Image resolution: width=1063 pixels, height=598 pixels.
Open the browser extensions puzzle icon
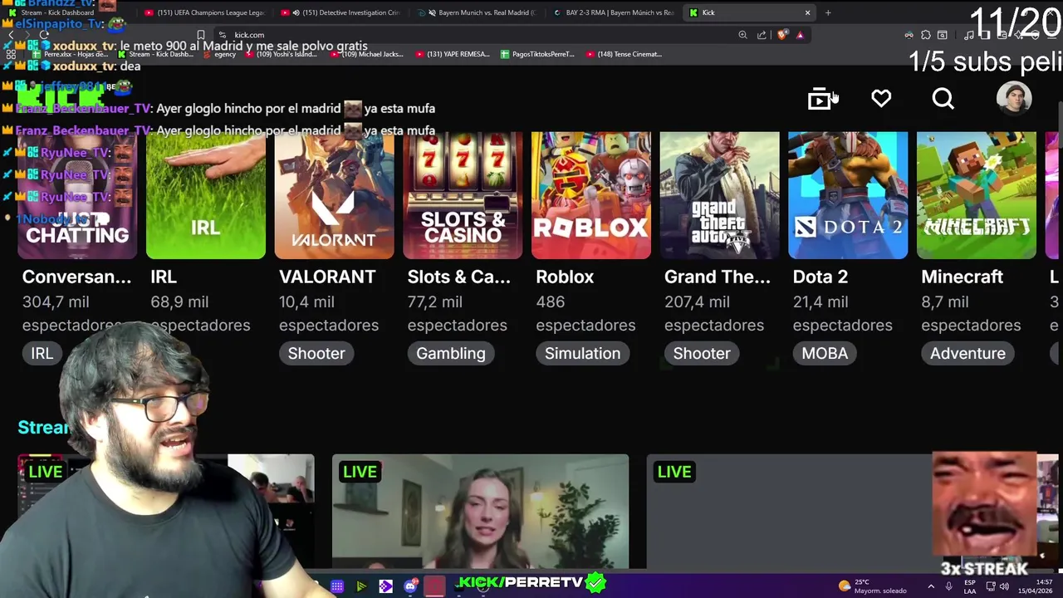(x=926, y=35)
